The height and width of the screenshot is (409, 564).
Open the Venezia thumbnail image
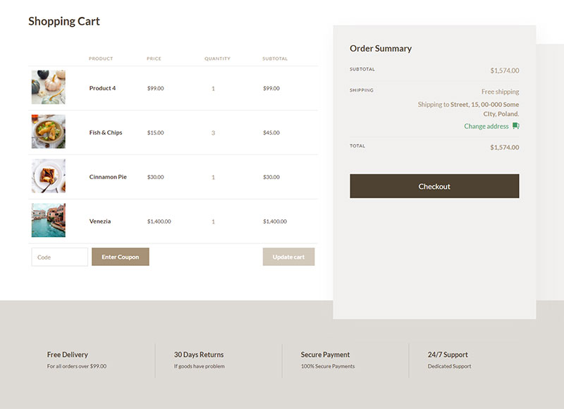tap(49, 220)
